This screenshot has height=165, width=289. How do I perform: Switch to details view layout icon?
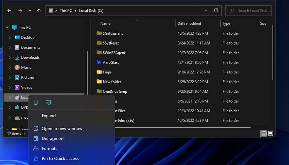click(264, 133)
